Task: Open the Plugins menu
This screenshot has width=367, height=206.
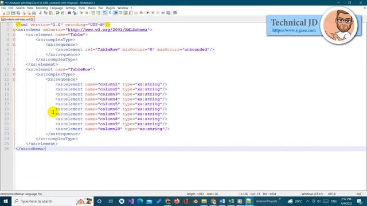Action: pos(110,8)
